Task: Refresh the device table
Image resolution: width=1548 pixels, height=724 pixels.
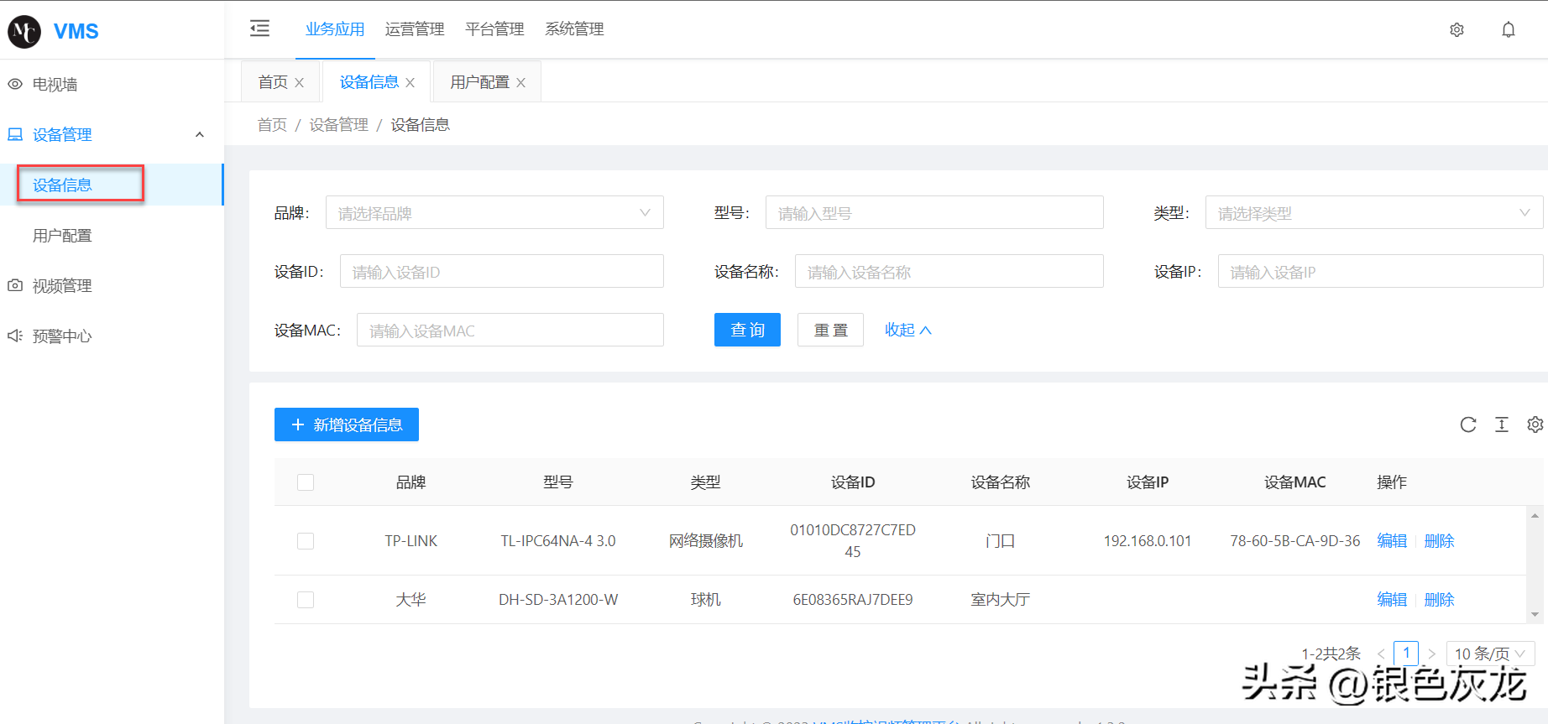Action: (x=1468, y=425)
